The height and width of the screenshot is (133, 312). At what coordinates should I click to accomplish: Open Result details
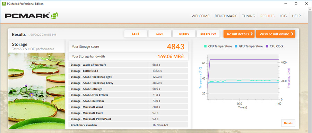239,34
